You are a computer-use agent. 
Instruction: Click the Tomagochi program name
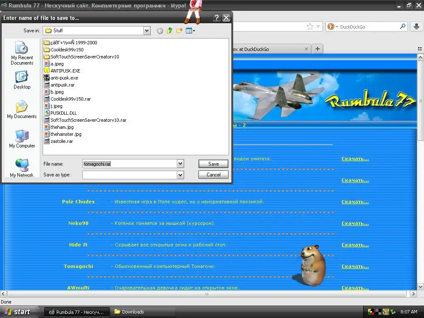click(x=78, y=266)
